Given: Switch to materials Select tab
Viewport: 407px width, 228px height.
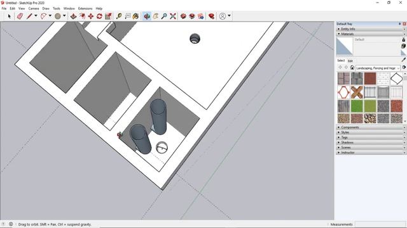Looking at the screenshot, I should [341, 61].
